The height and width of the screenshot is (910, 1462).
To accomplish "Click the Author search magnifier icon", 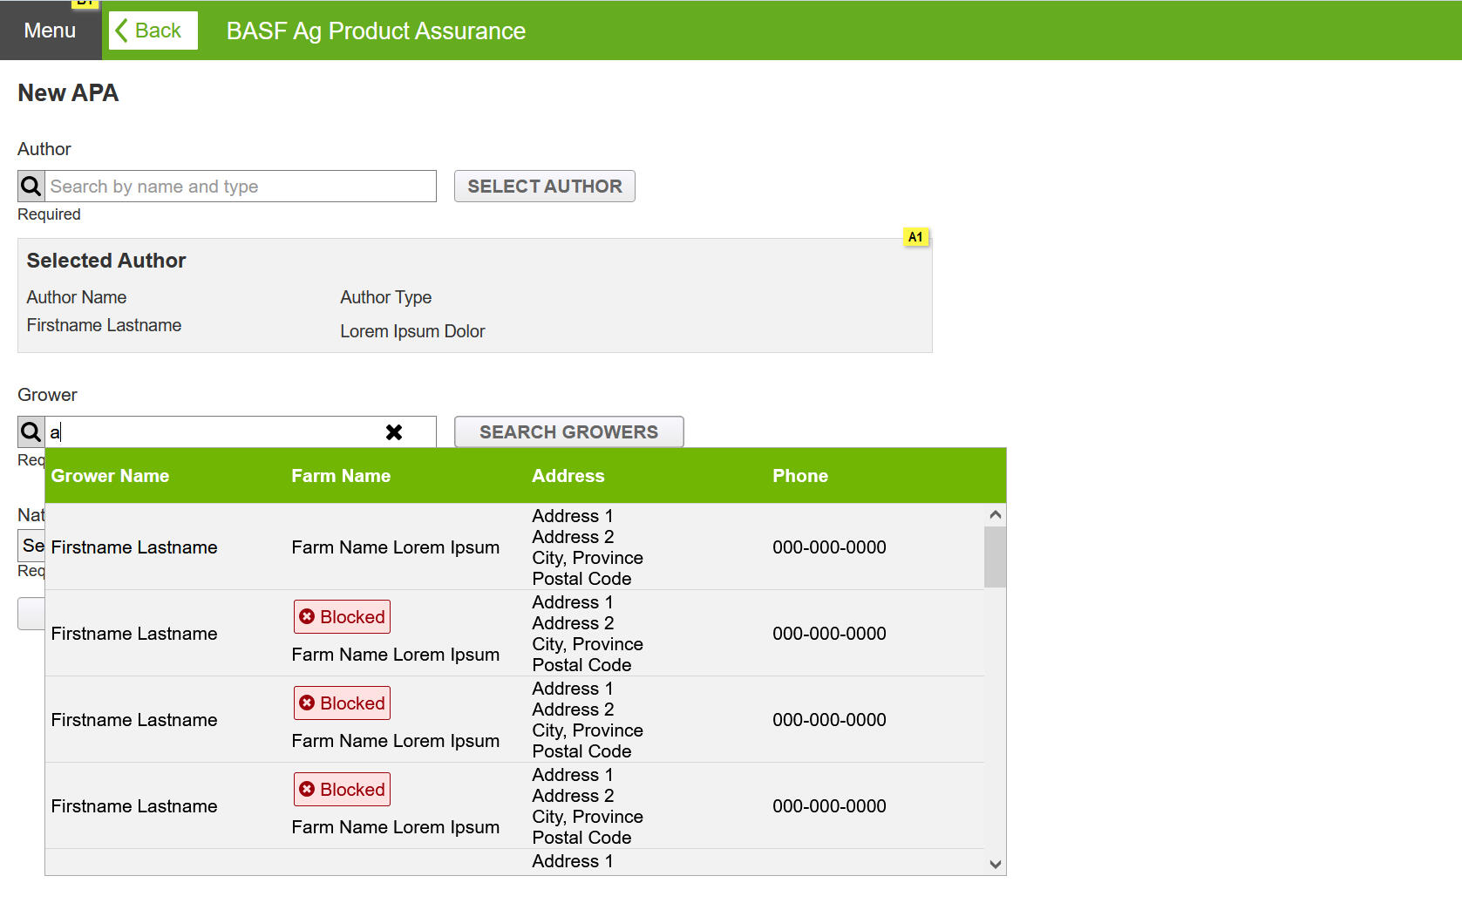I will [31, 187].
